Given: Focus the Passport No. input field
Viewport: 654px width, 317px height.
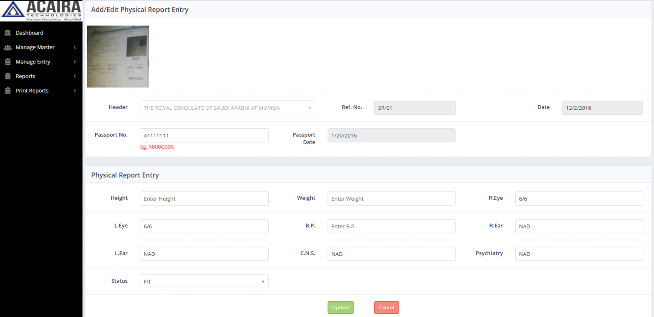Looking at the screenshot, I should click(204, 135).
